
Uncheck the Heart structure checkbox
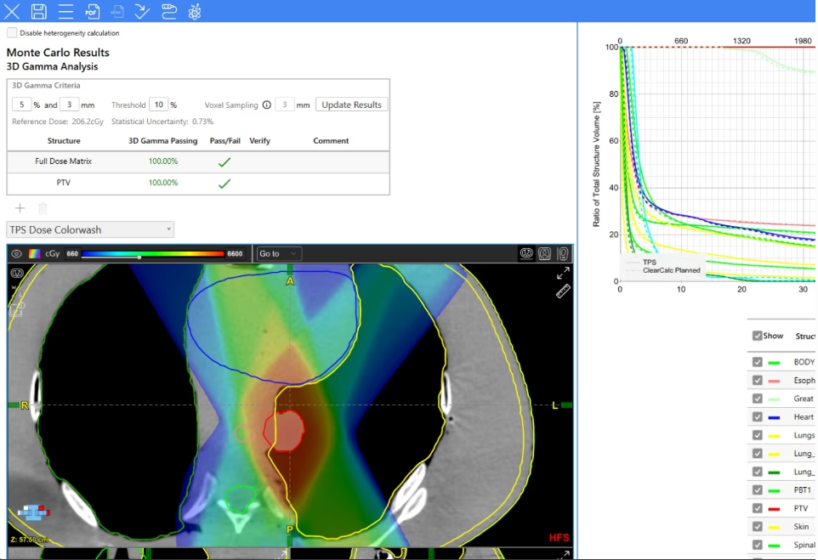(x=757, y=416)
